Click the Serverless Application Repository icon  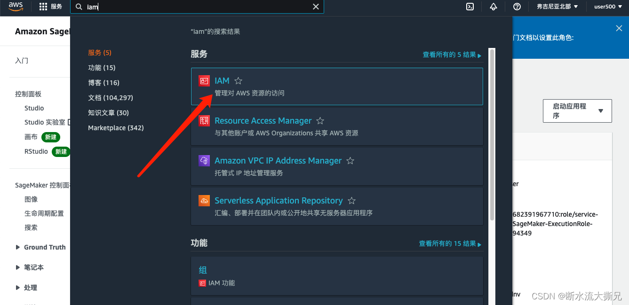(204, 201)
